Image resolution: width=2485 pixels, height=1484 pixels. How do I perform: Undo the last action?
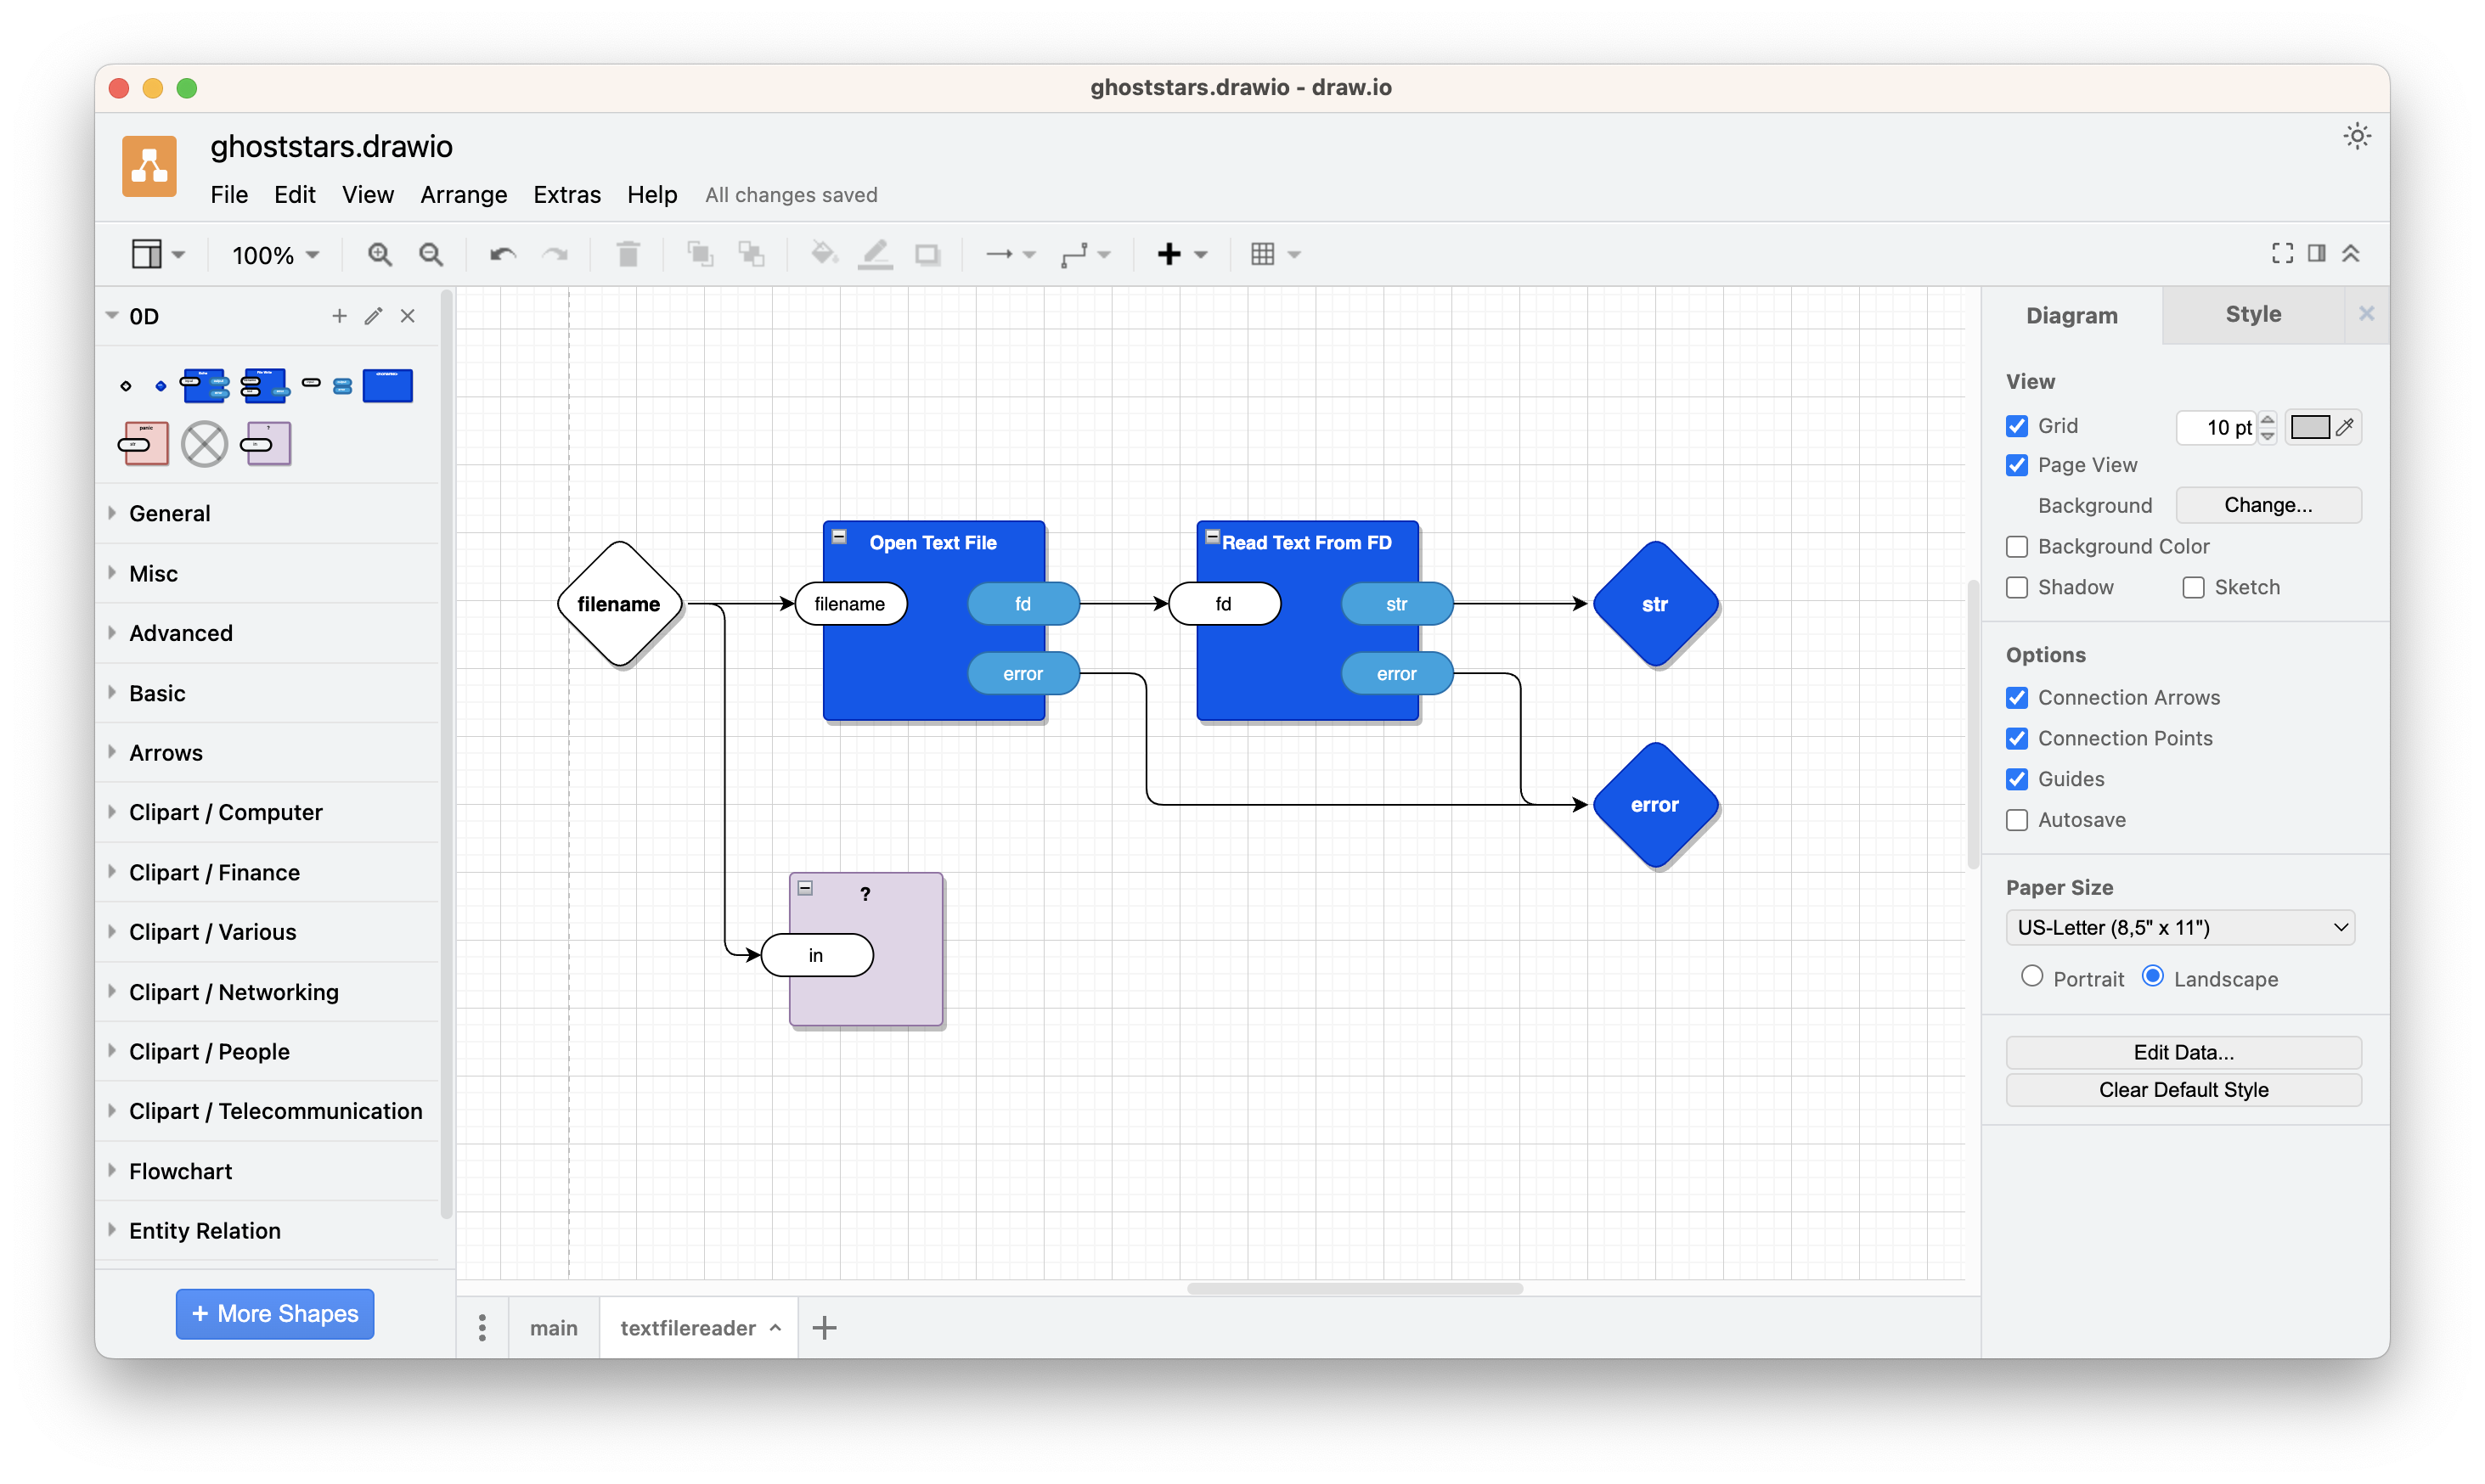tap(502, 254)
